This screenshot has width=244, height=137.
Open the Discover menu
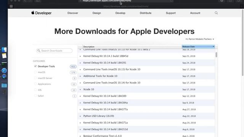coord(73,13)
